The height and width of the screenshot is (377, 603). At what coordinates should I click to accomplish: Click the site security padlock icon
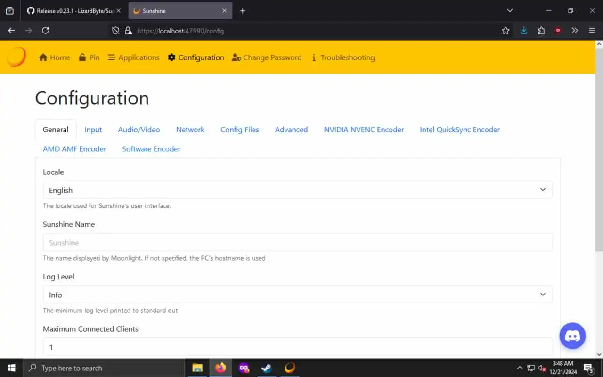click(x=128, y=31)
